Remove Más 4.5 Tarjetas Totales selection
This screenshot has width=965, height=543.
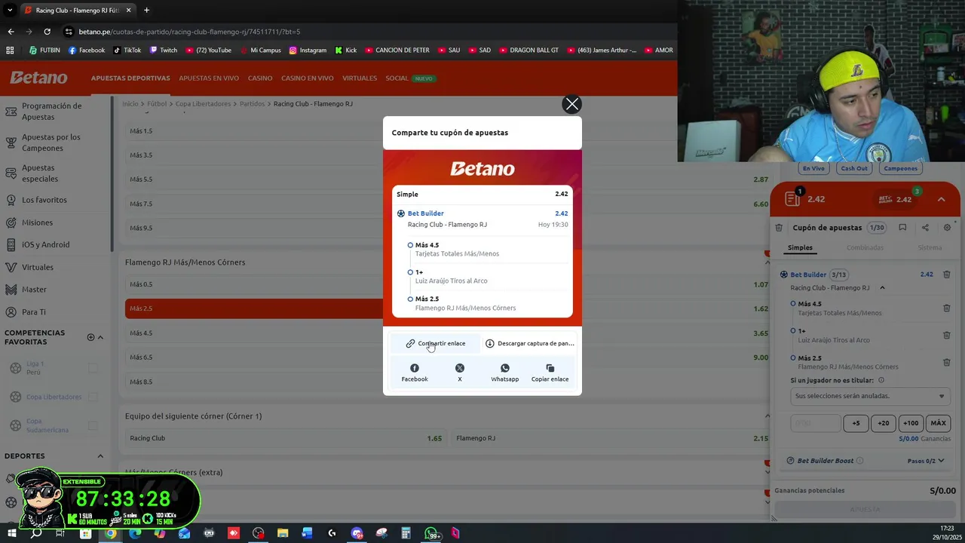click(x=947, y=308)
